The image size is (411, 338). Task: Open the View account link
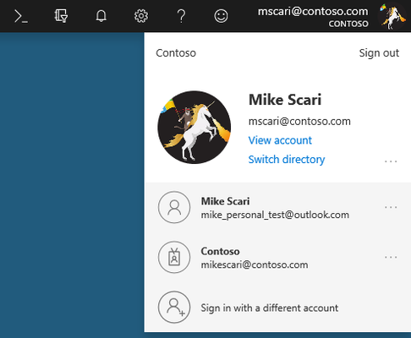[280, 140]
